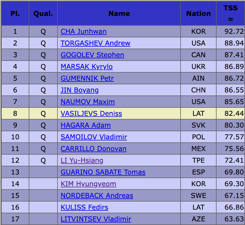Open JIN Boyang's biography link
245x225 pixels.
[80, 90]
